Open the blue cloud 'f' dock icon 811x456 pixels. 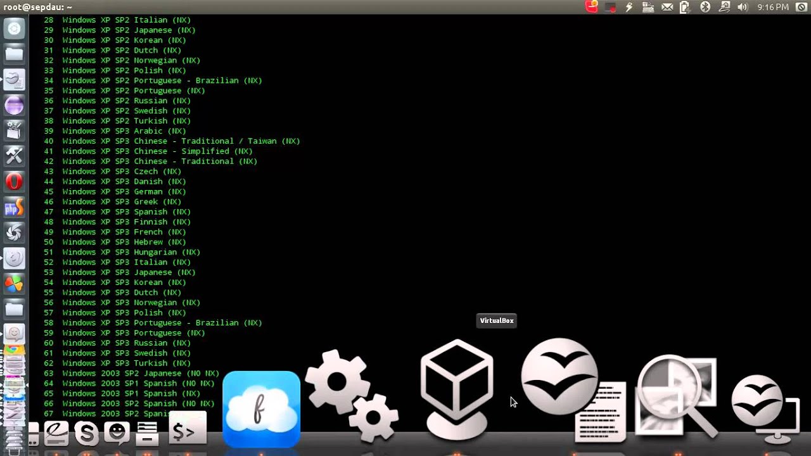[x=261, y=409]
